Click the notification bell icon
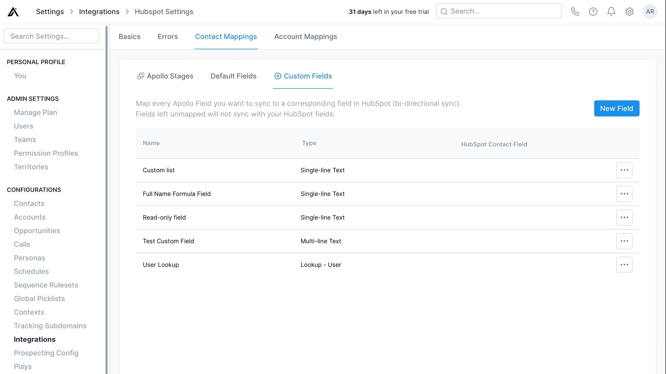666x374 pixels. click(x=611, y=11)
